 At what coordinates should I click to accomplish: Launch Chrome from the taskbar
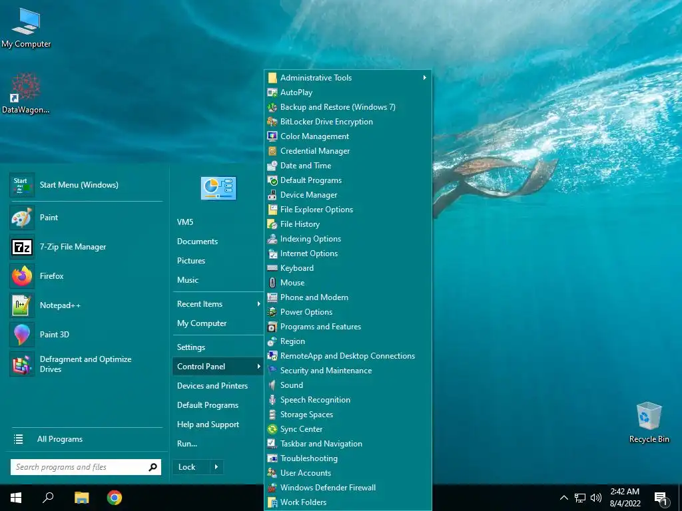pos(115,498)
